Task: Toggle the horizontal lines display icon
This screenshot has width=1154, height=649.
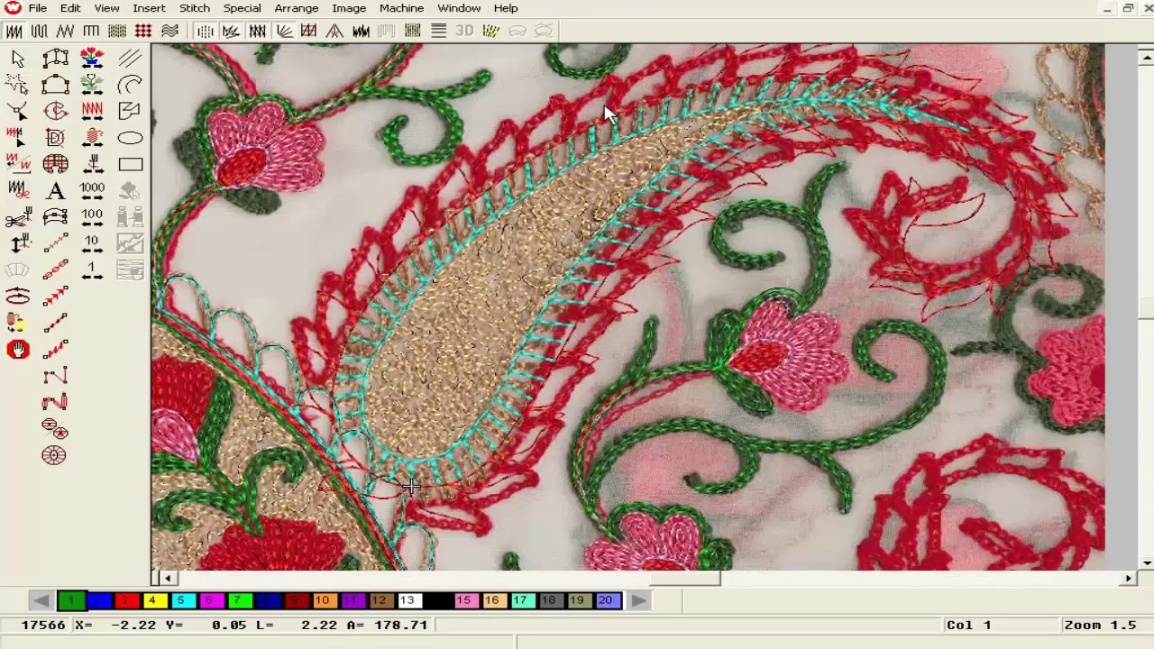Action: click(438, 32)
